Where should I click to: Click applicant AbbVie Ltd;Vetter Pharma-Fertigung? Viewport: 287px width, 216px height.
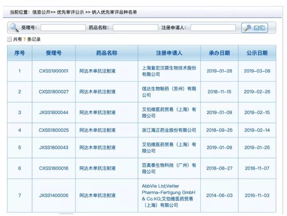pos(168,196)
